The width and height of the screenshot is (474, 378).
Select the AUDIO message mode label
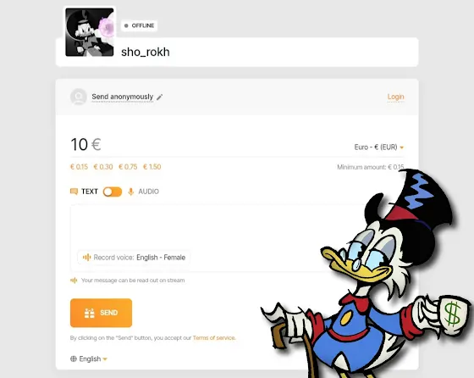pyautogui.click(x=148, y=192)
